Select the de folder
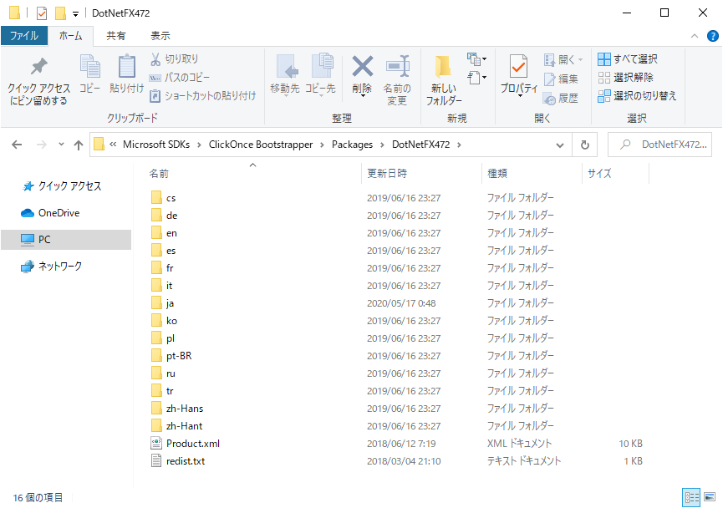 (164, 216)
